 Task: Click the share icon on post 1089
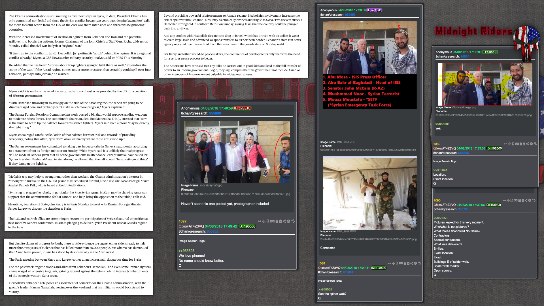(528, 144)
